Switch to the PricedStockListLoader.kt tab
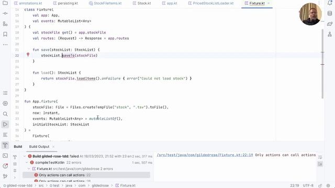Viewport: 335px width, 188px height. pos(211,3)
